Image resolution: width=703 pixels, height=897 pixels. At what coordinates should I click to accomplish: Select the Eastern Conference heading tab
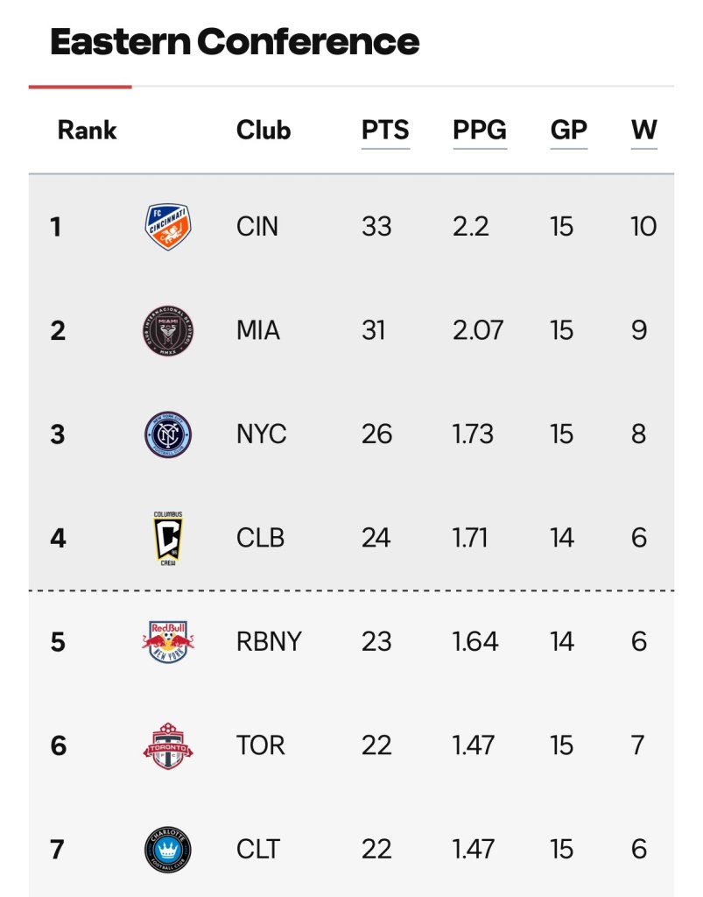pos(235,42)
